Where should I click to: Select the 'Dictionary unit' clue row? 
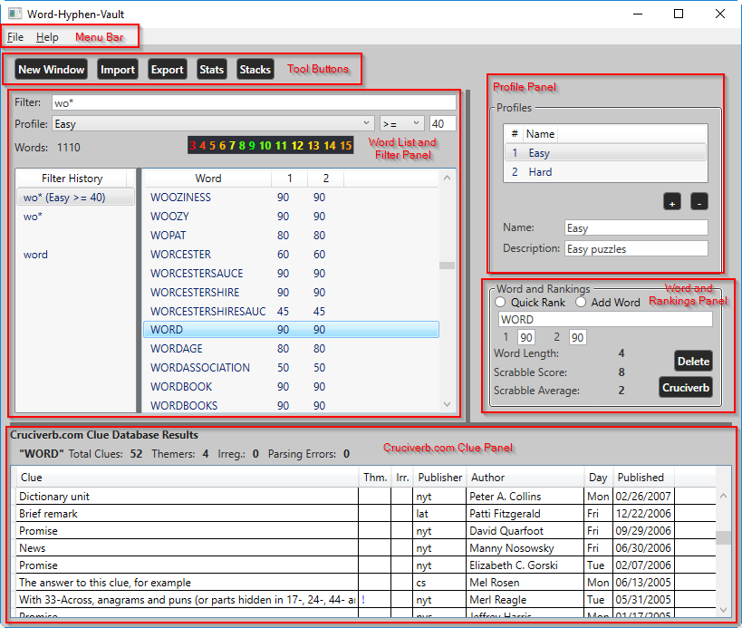pos(366,497)
